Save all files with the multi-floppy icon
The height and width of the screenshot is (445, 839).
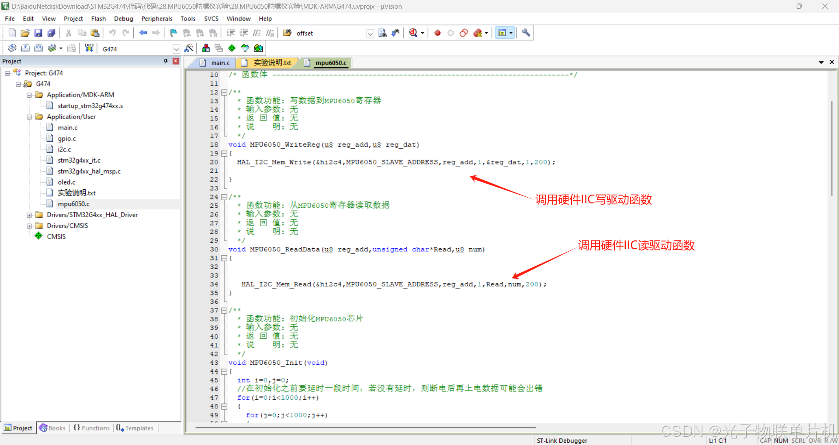[52, 33]
